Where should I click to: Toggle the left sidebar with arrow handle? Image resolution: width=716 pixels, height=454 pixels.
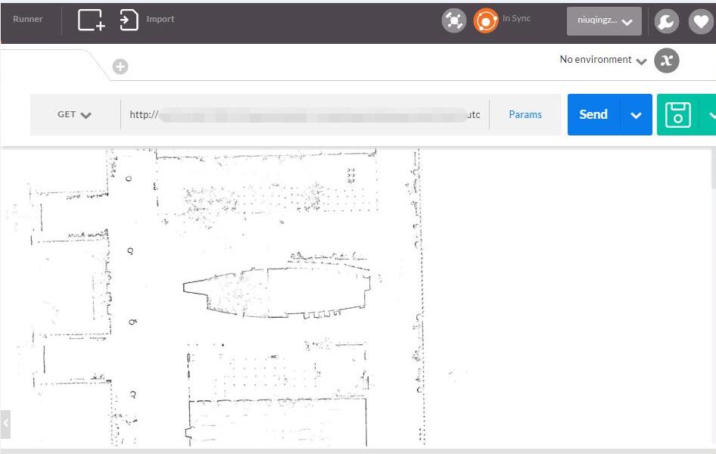click(5, 424)
